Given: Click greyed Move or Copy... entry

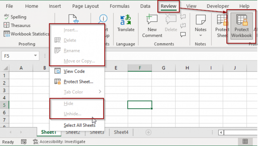Looking at the screenshot, I should click(x=77, y=61).
